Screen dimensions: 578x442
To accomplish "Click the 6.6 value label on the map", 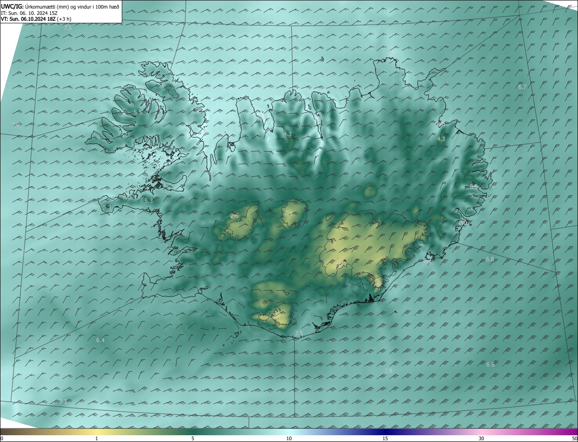I will coord(490,364).
